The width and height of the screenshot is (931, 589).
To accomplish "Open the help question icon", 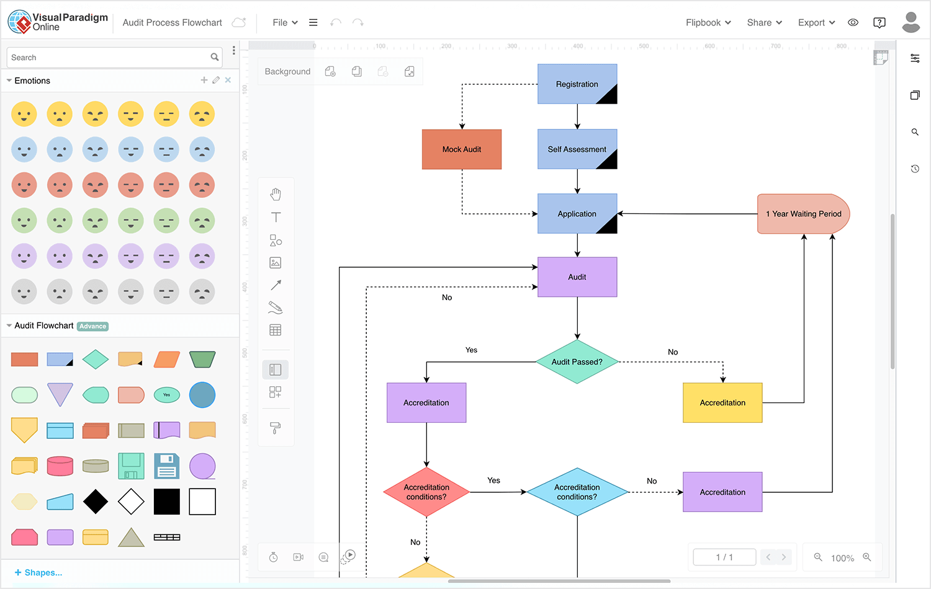I will pos(879,22).
